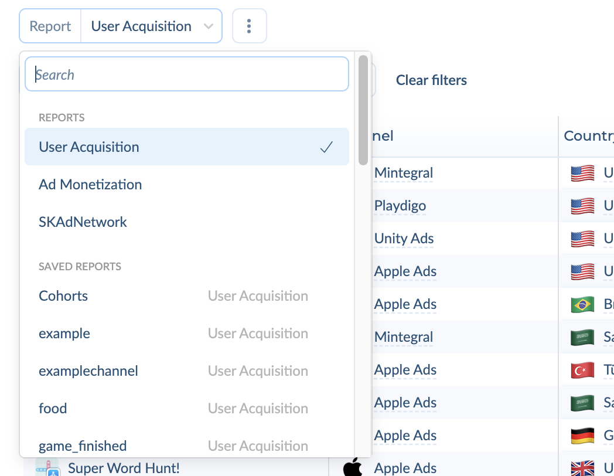Focus the Search input field

(x=187, y=74)
